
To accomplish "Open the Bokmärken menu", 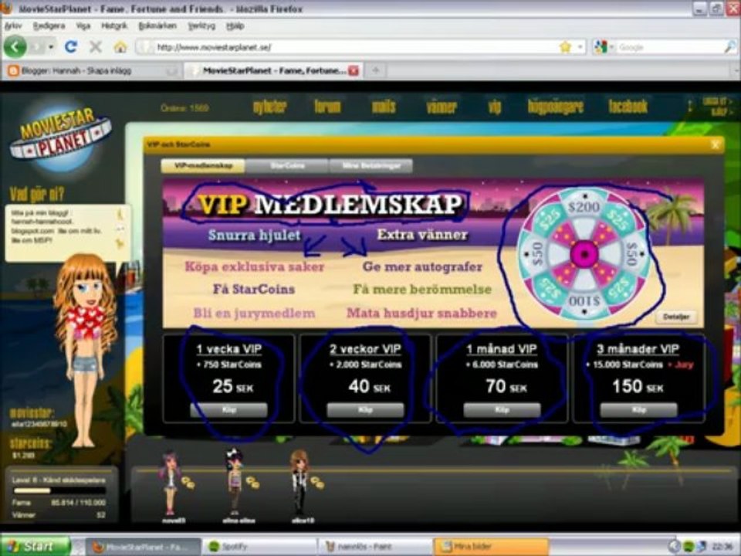I will [157, 25].
